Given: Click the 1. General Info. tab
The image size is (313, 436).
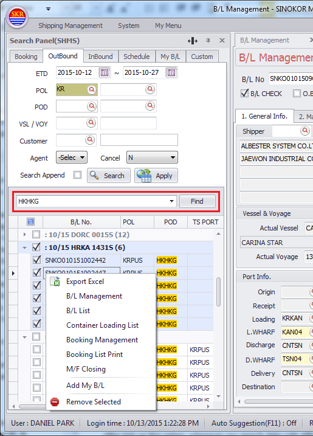Looking at the screenshot, I should [x=264, y=116].
